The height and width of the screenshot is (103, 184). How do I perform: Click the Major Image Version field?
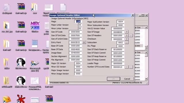coord(78,70)
